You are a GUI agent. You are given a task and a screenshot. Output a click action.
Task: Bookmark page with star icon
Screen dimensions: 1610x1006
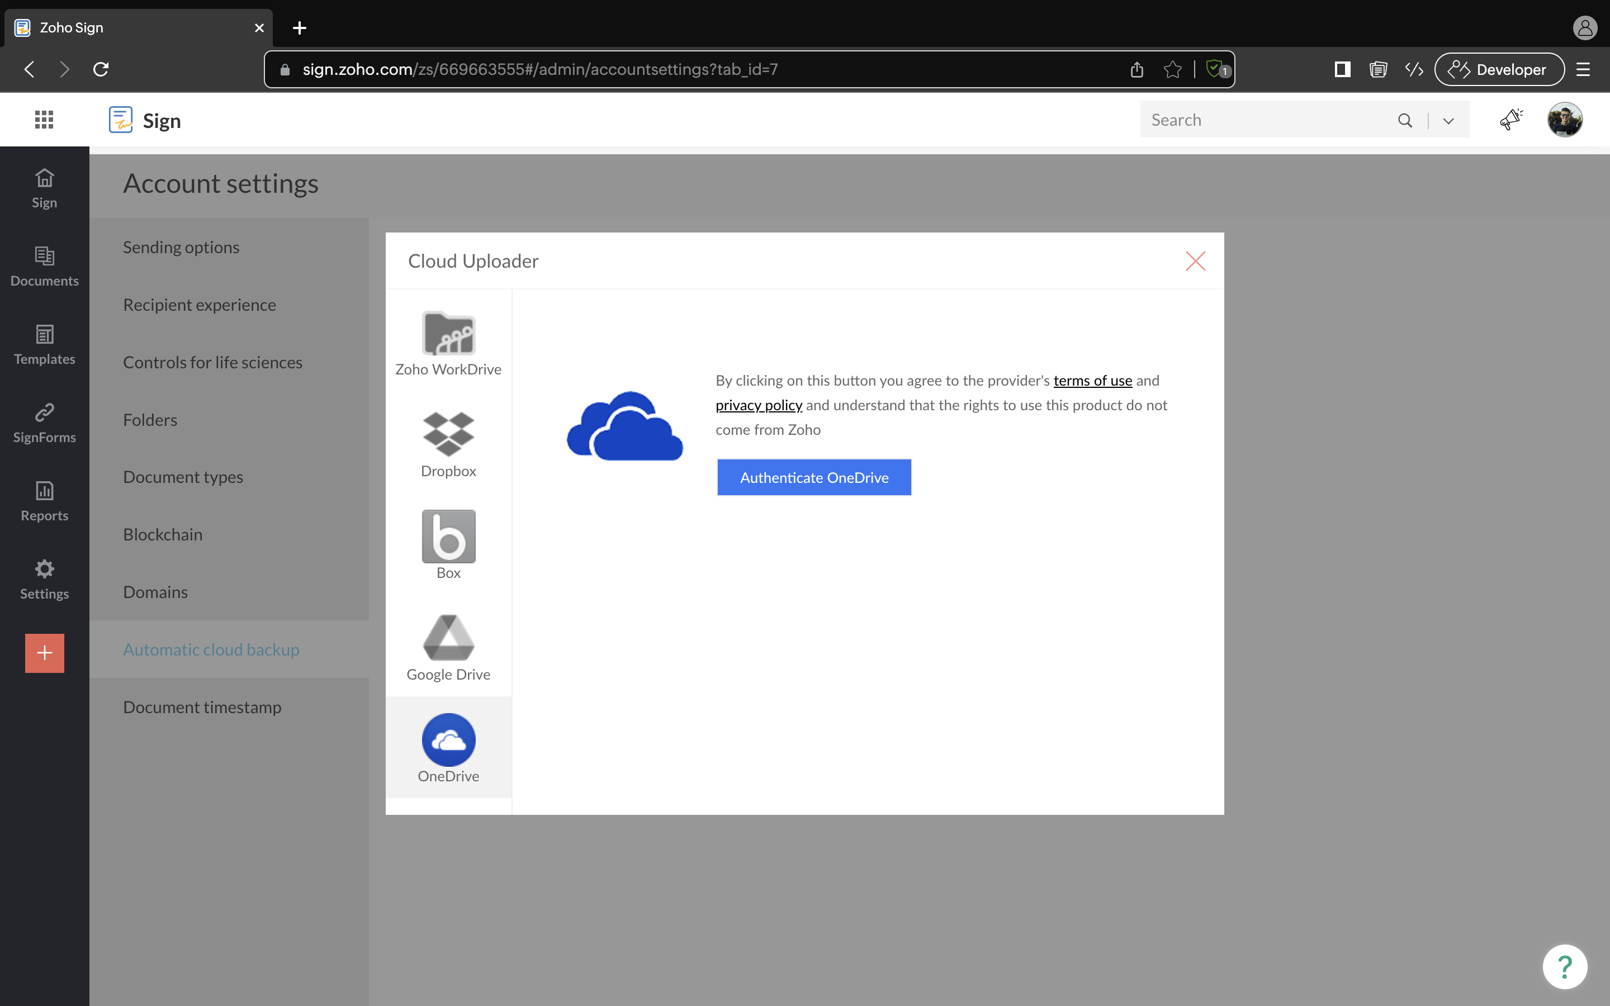pos(1172,69)
